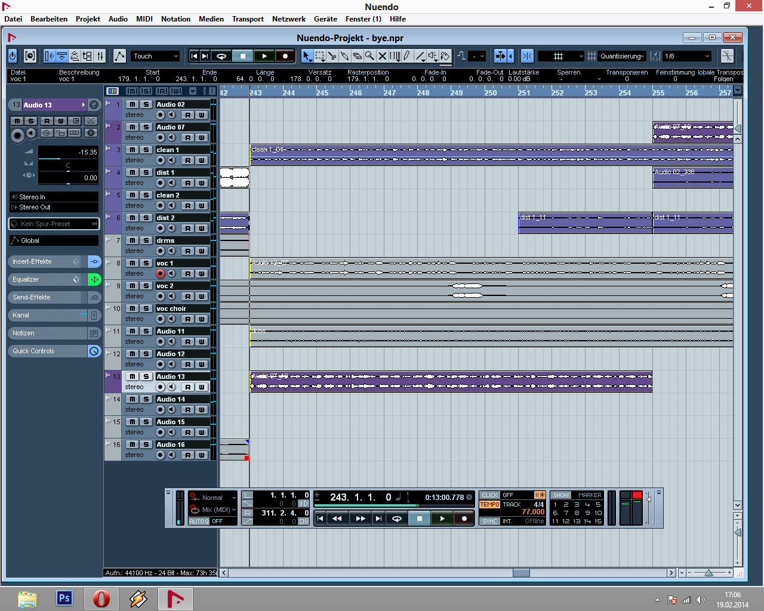The width and height of the screenshot is (764, 611).
Task: Select the Range Selection tool
Action: tap(320, 56)
